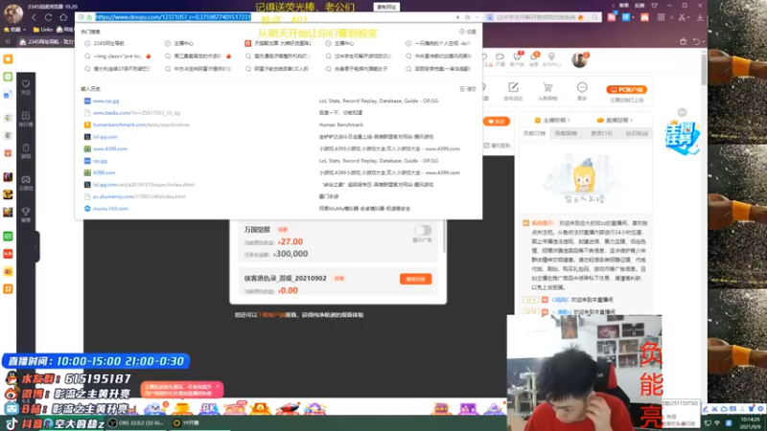
Task: Open www.baidu.com history entry
Action: [x=136, y=113]
